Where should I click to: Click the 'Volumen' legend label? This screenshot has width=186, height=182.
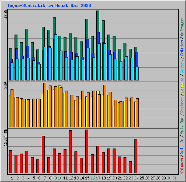(182, 166)
